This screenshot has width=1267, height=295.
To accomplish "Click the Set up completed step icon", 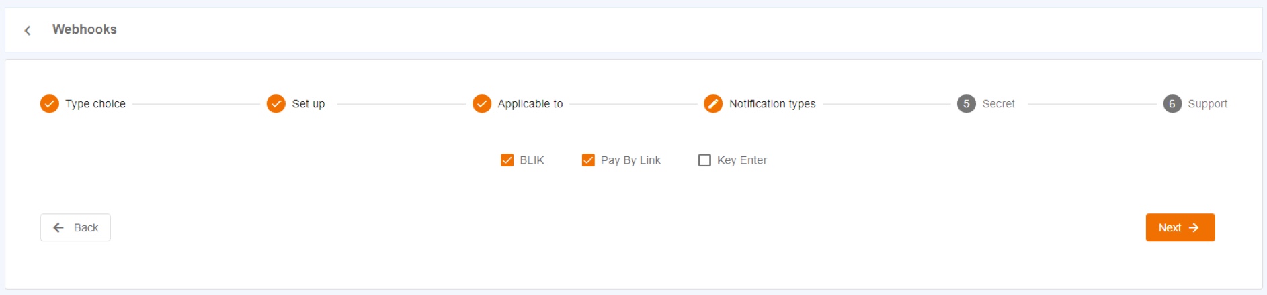I will coord(276,104).
